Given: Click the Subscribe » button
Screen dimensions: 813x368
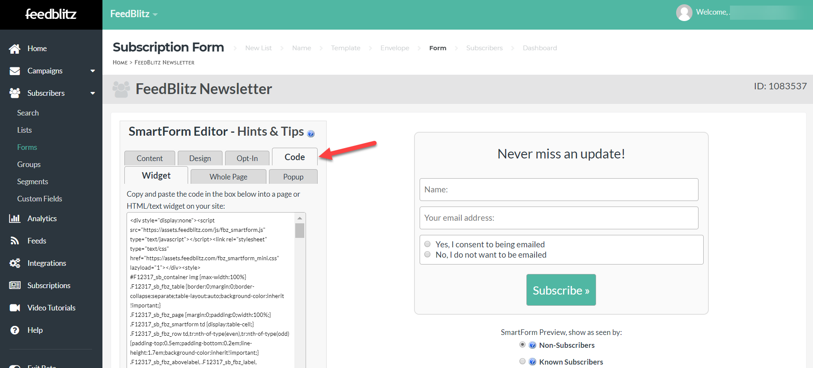Looking at the screenshot, I should pos(561,290).
